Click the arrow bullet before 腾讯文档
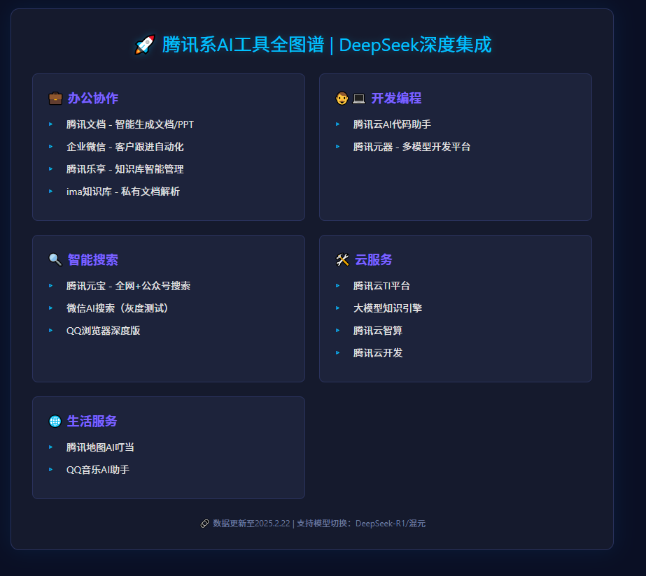The width and height of the screenshot is (646, 576). tap(50, 124)
